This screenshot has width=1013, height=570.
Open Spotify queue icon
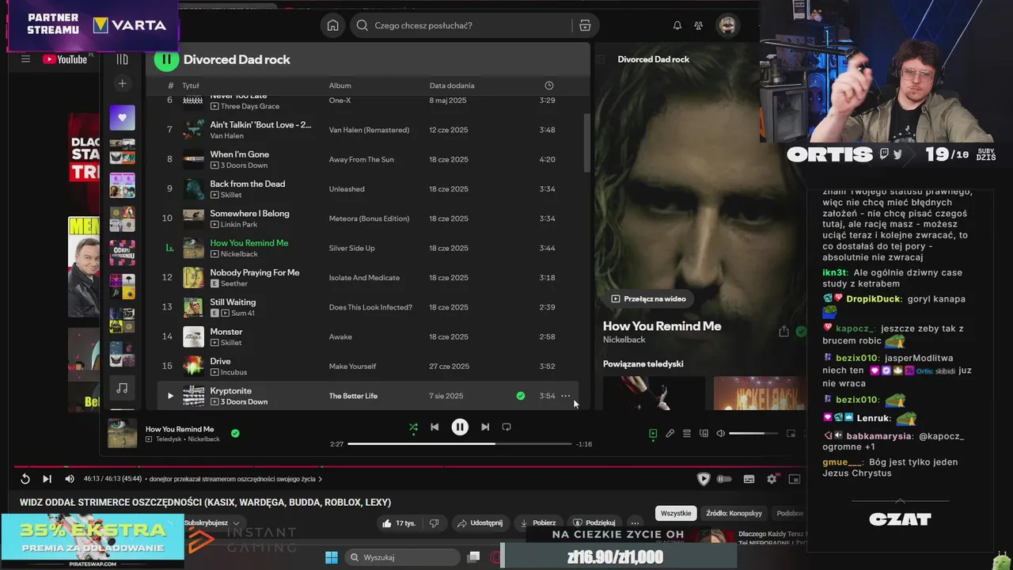click(x=687, y=433)
